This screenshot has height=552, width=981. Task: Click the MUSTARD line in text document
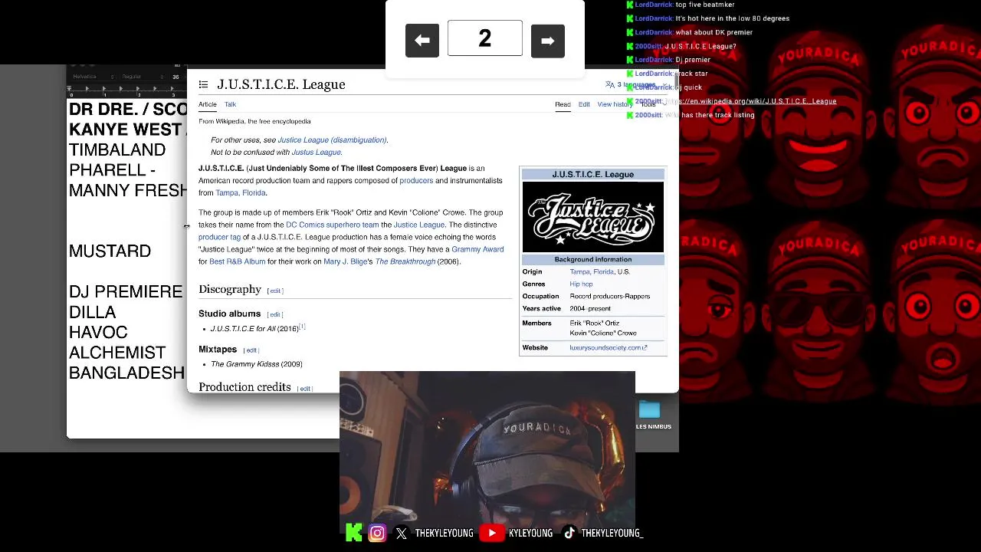pos(110,251)
